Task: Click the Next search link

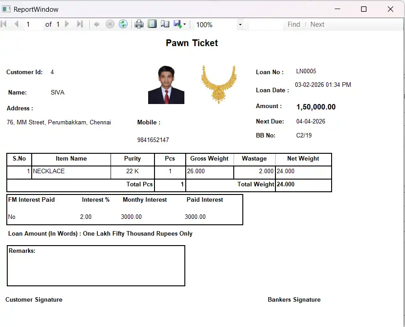Action: pyautogui.click(x=317, y=24)
